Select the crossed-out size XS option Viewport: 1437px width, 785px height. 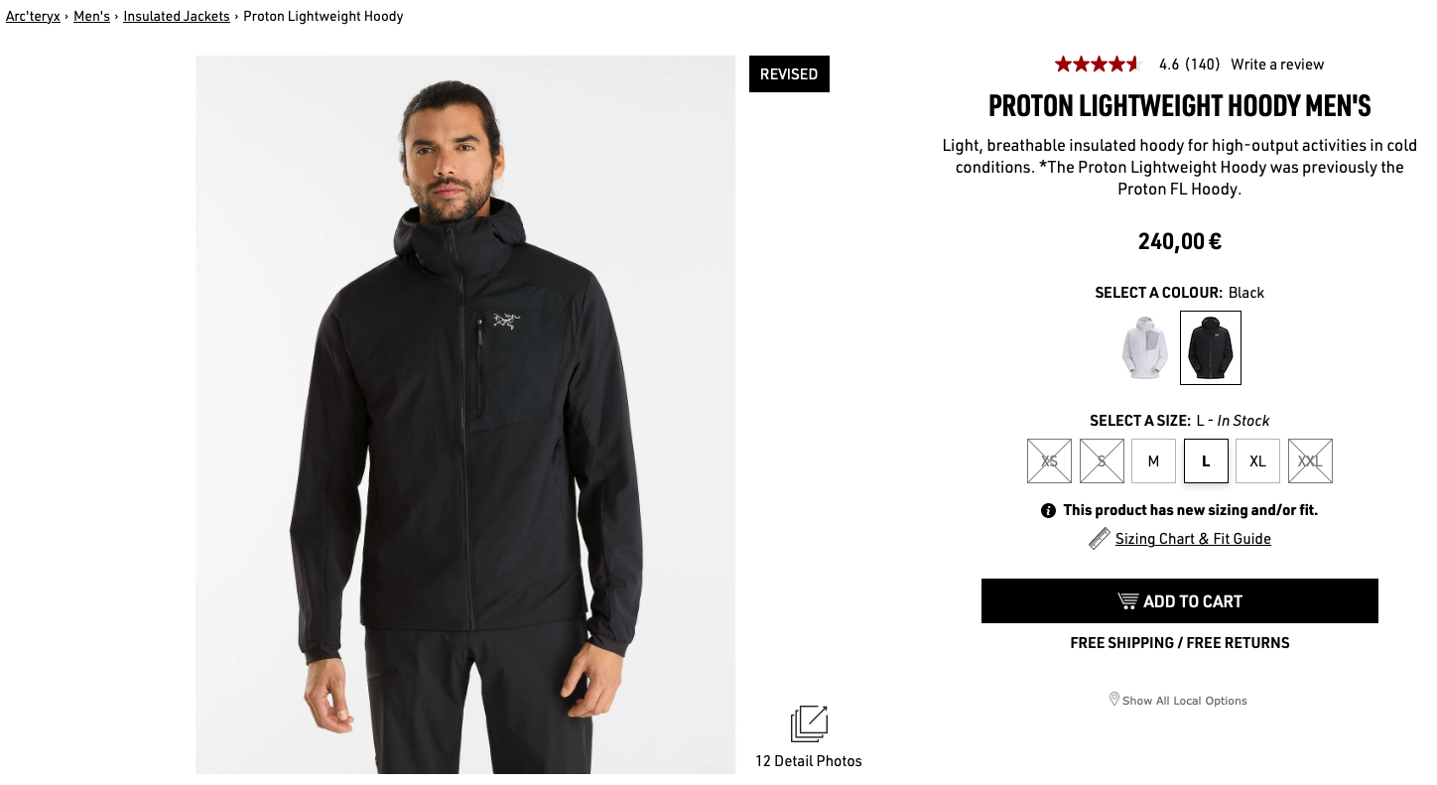pos(1049,461)
